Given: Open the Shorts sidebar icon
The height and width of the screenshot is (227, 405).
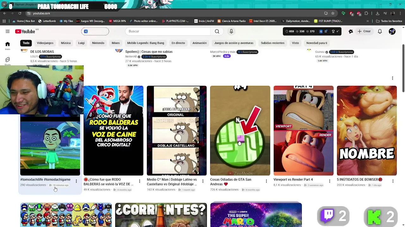Looking at the screenshot, I should pos(7,60).
